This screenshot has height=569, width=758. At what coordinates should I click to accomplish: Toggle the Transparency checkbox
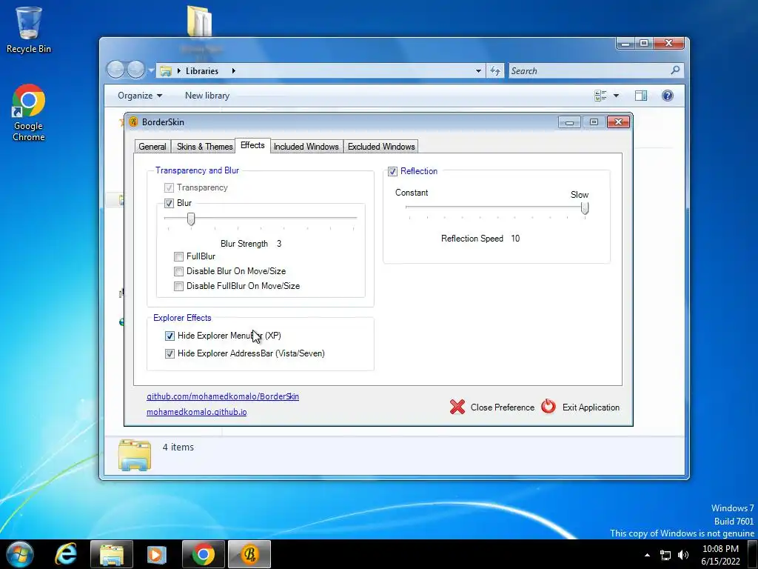pyautogui.click(x=169, y=187)
